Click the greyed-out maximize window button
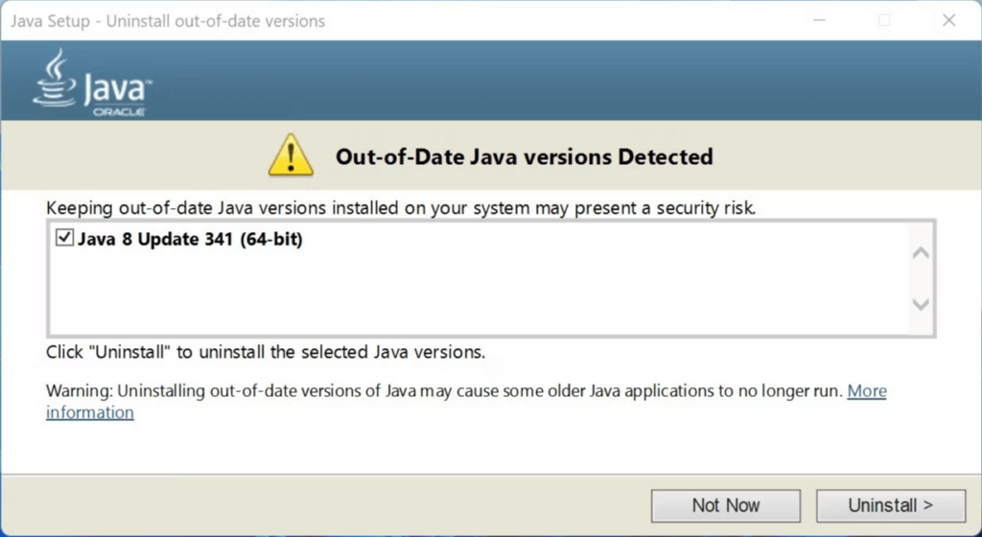Screen dimensions: 982x537 [x=884, y=20]
